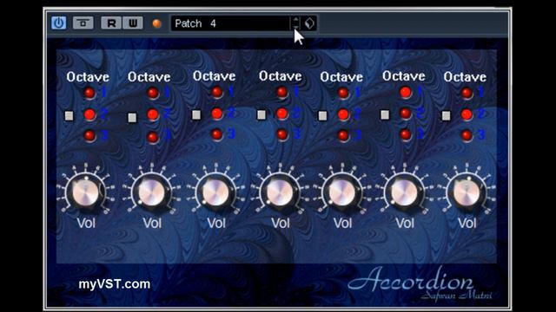
Task: Select octave 1 LED in sixth column
Action: 406,93
